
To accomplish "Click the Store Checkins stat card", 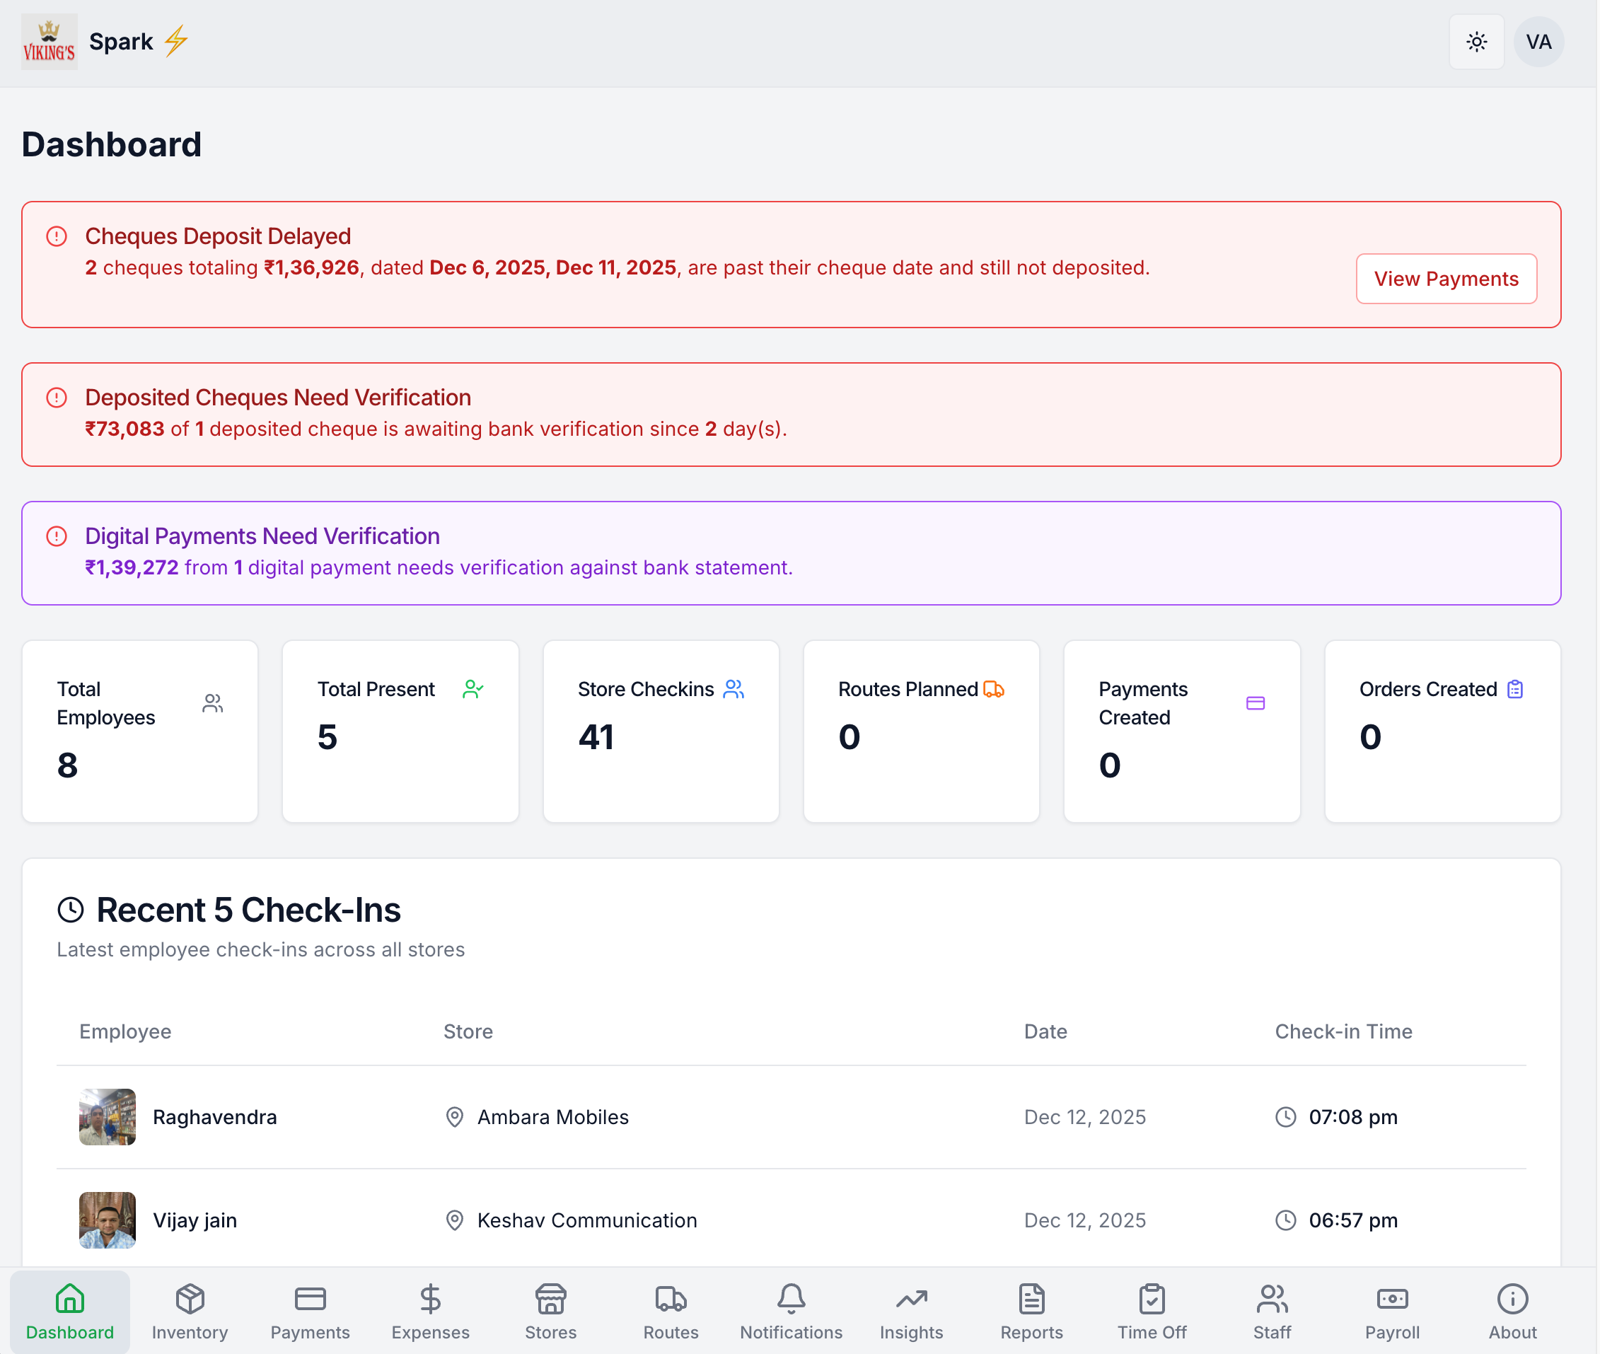I will pyautogui.click(x=661, y=731).
